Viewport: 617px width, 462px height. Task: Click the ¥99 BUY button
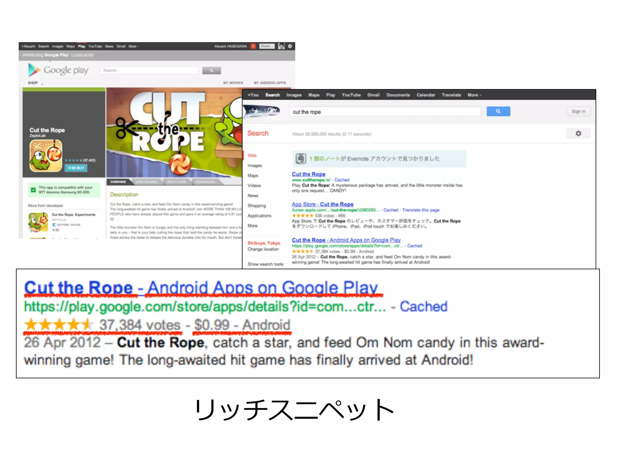(x=76, y=168)
